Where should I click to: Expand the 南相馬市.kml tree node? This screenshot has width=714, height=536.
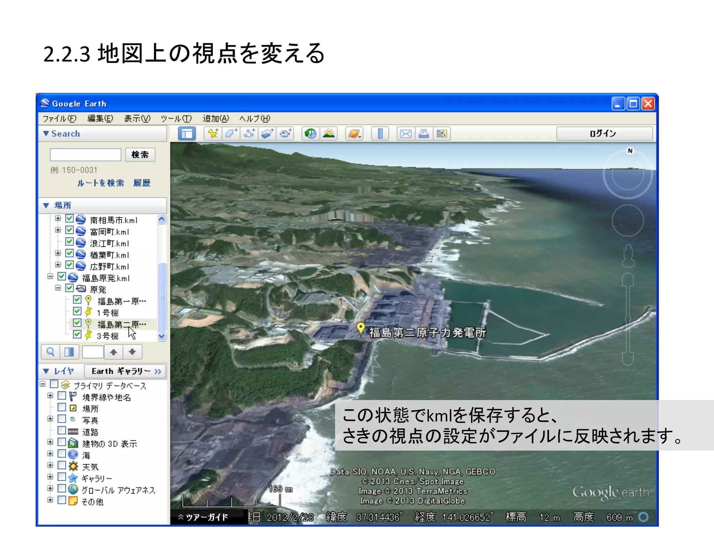pyautogui.click(x=58, y=218)
